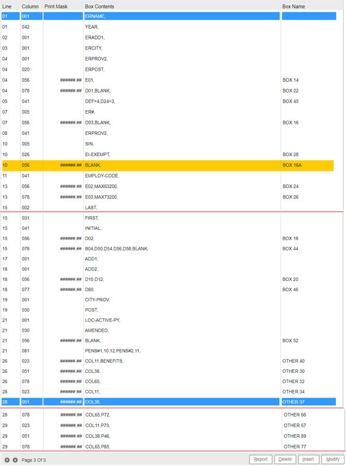Click the Modify button
The image size is (346, 466).
click(332, 459)
